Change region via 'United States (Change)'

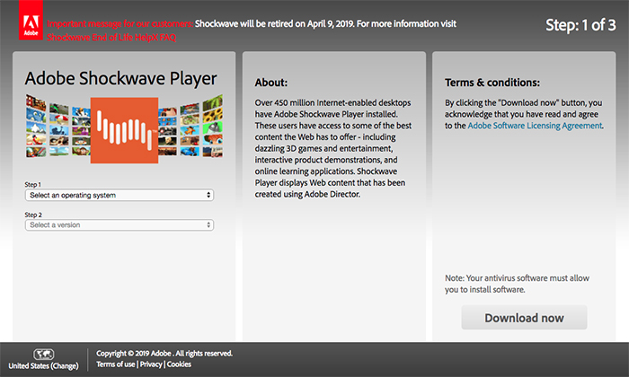(44, 367)
